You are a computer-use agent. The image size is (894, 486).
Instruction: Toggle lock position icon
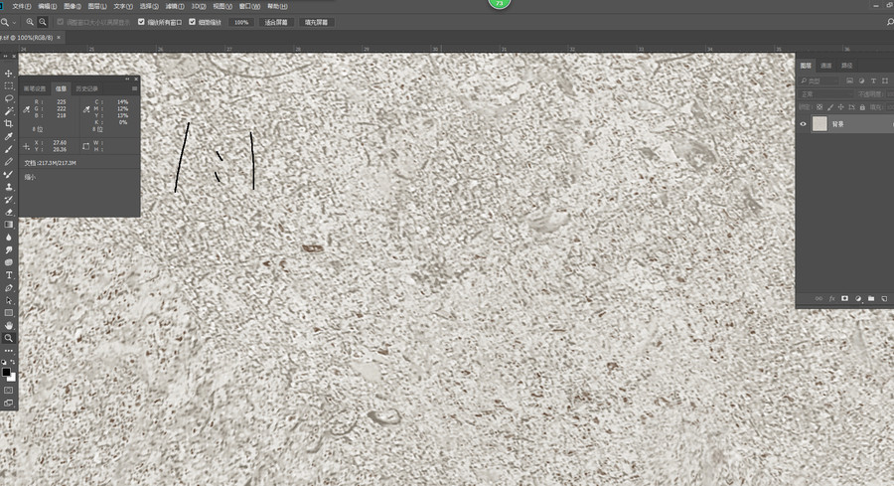[841, 107]
